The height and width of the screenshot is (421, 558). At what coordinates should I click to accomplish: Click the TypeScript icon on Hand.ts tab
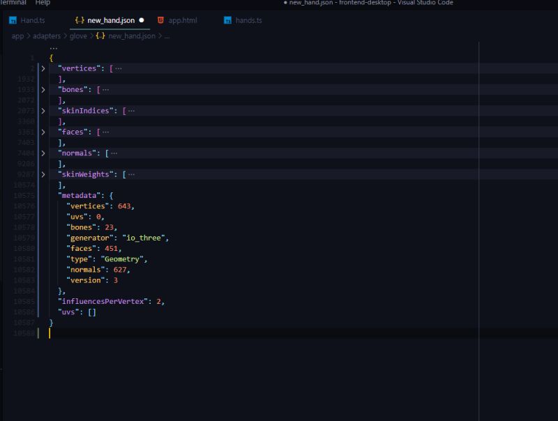(x=13, y=21)
